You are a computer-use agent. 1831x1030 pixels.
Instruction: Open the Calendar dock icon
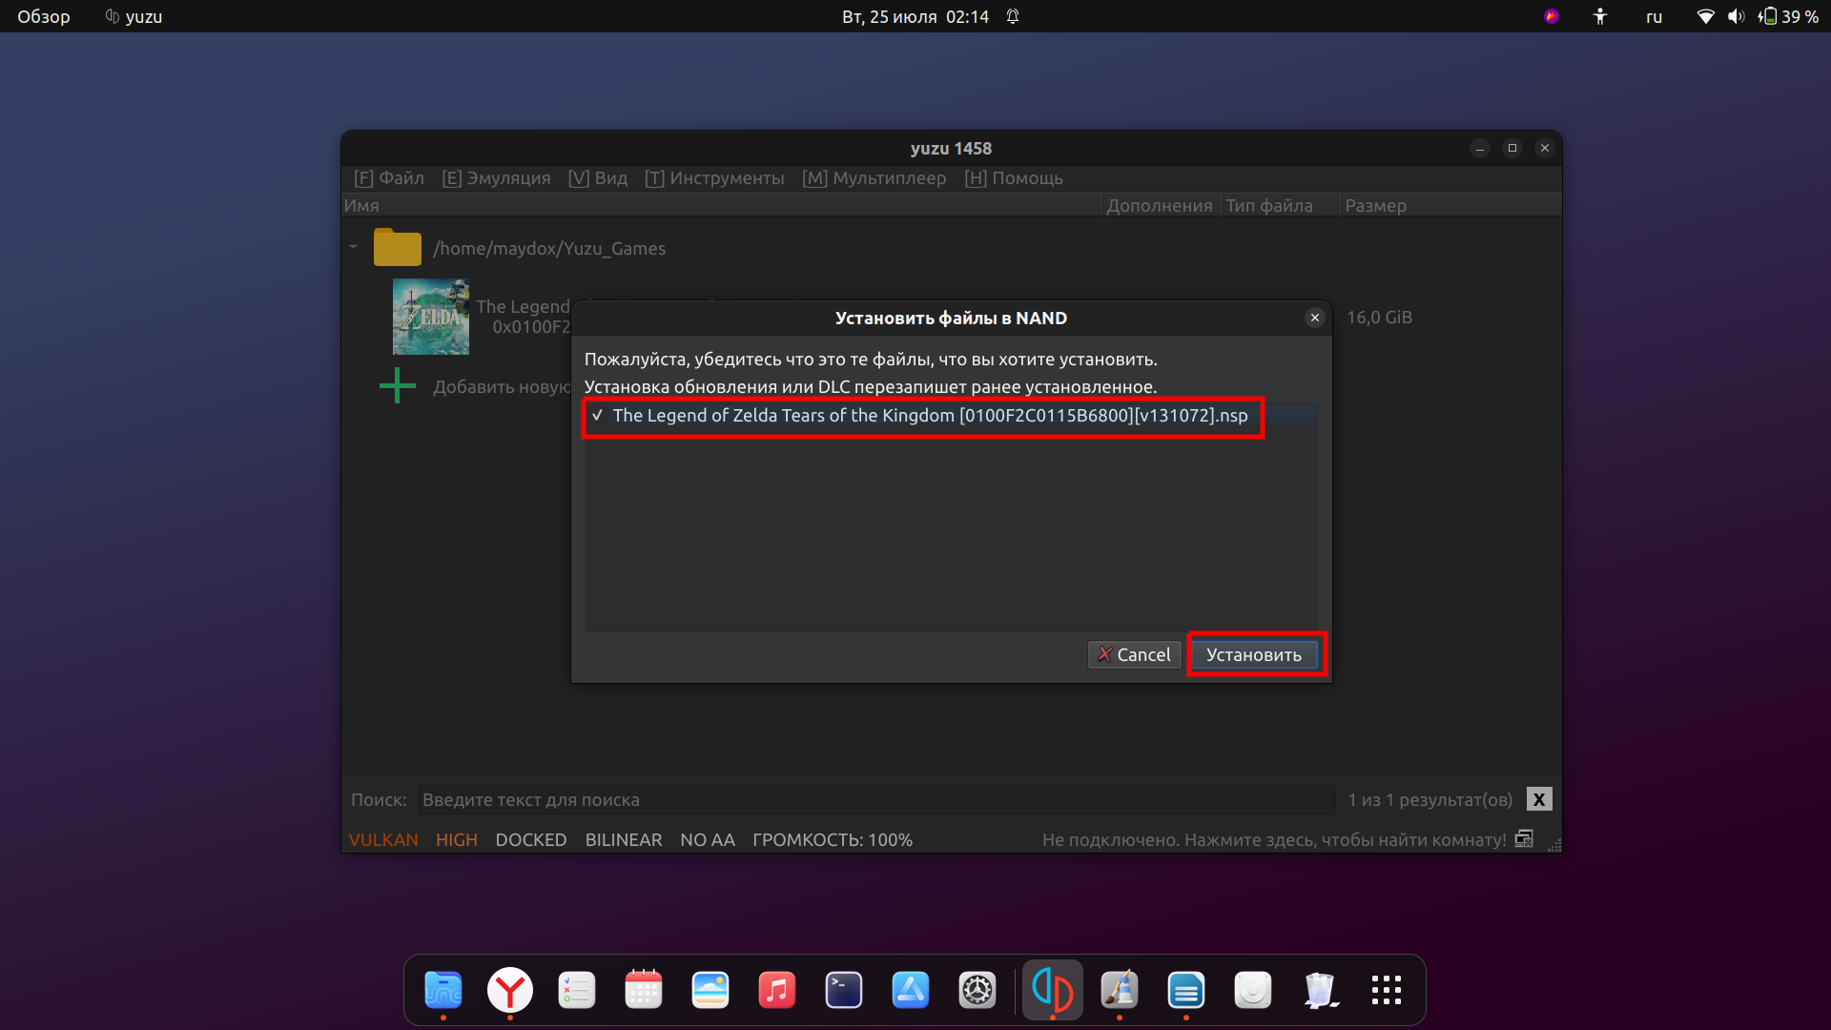click(644, 990)
